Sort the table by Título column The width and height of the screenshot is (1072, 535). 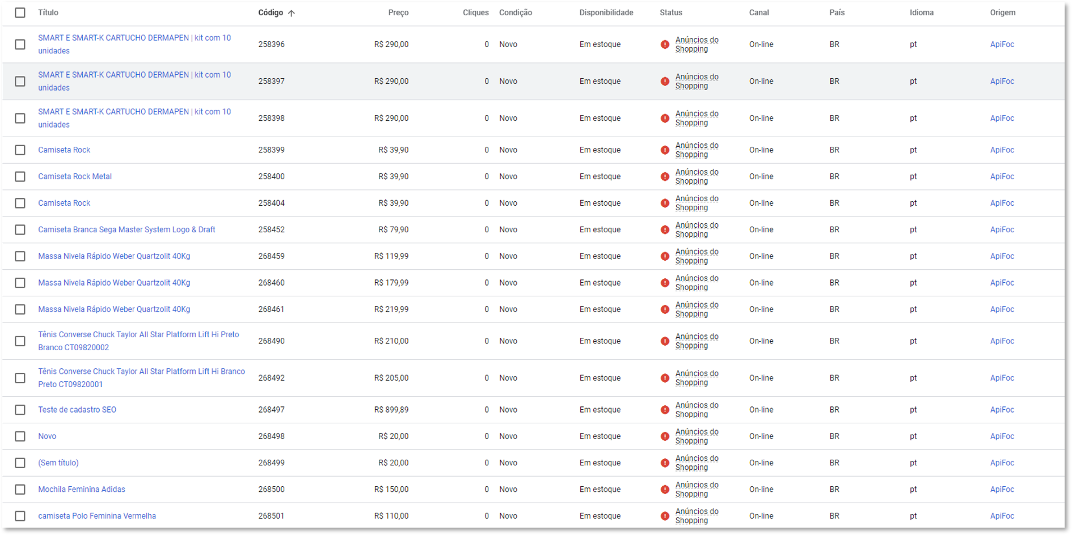48,12
